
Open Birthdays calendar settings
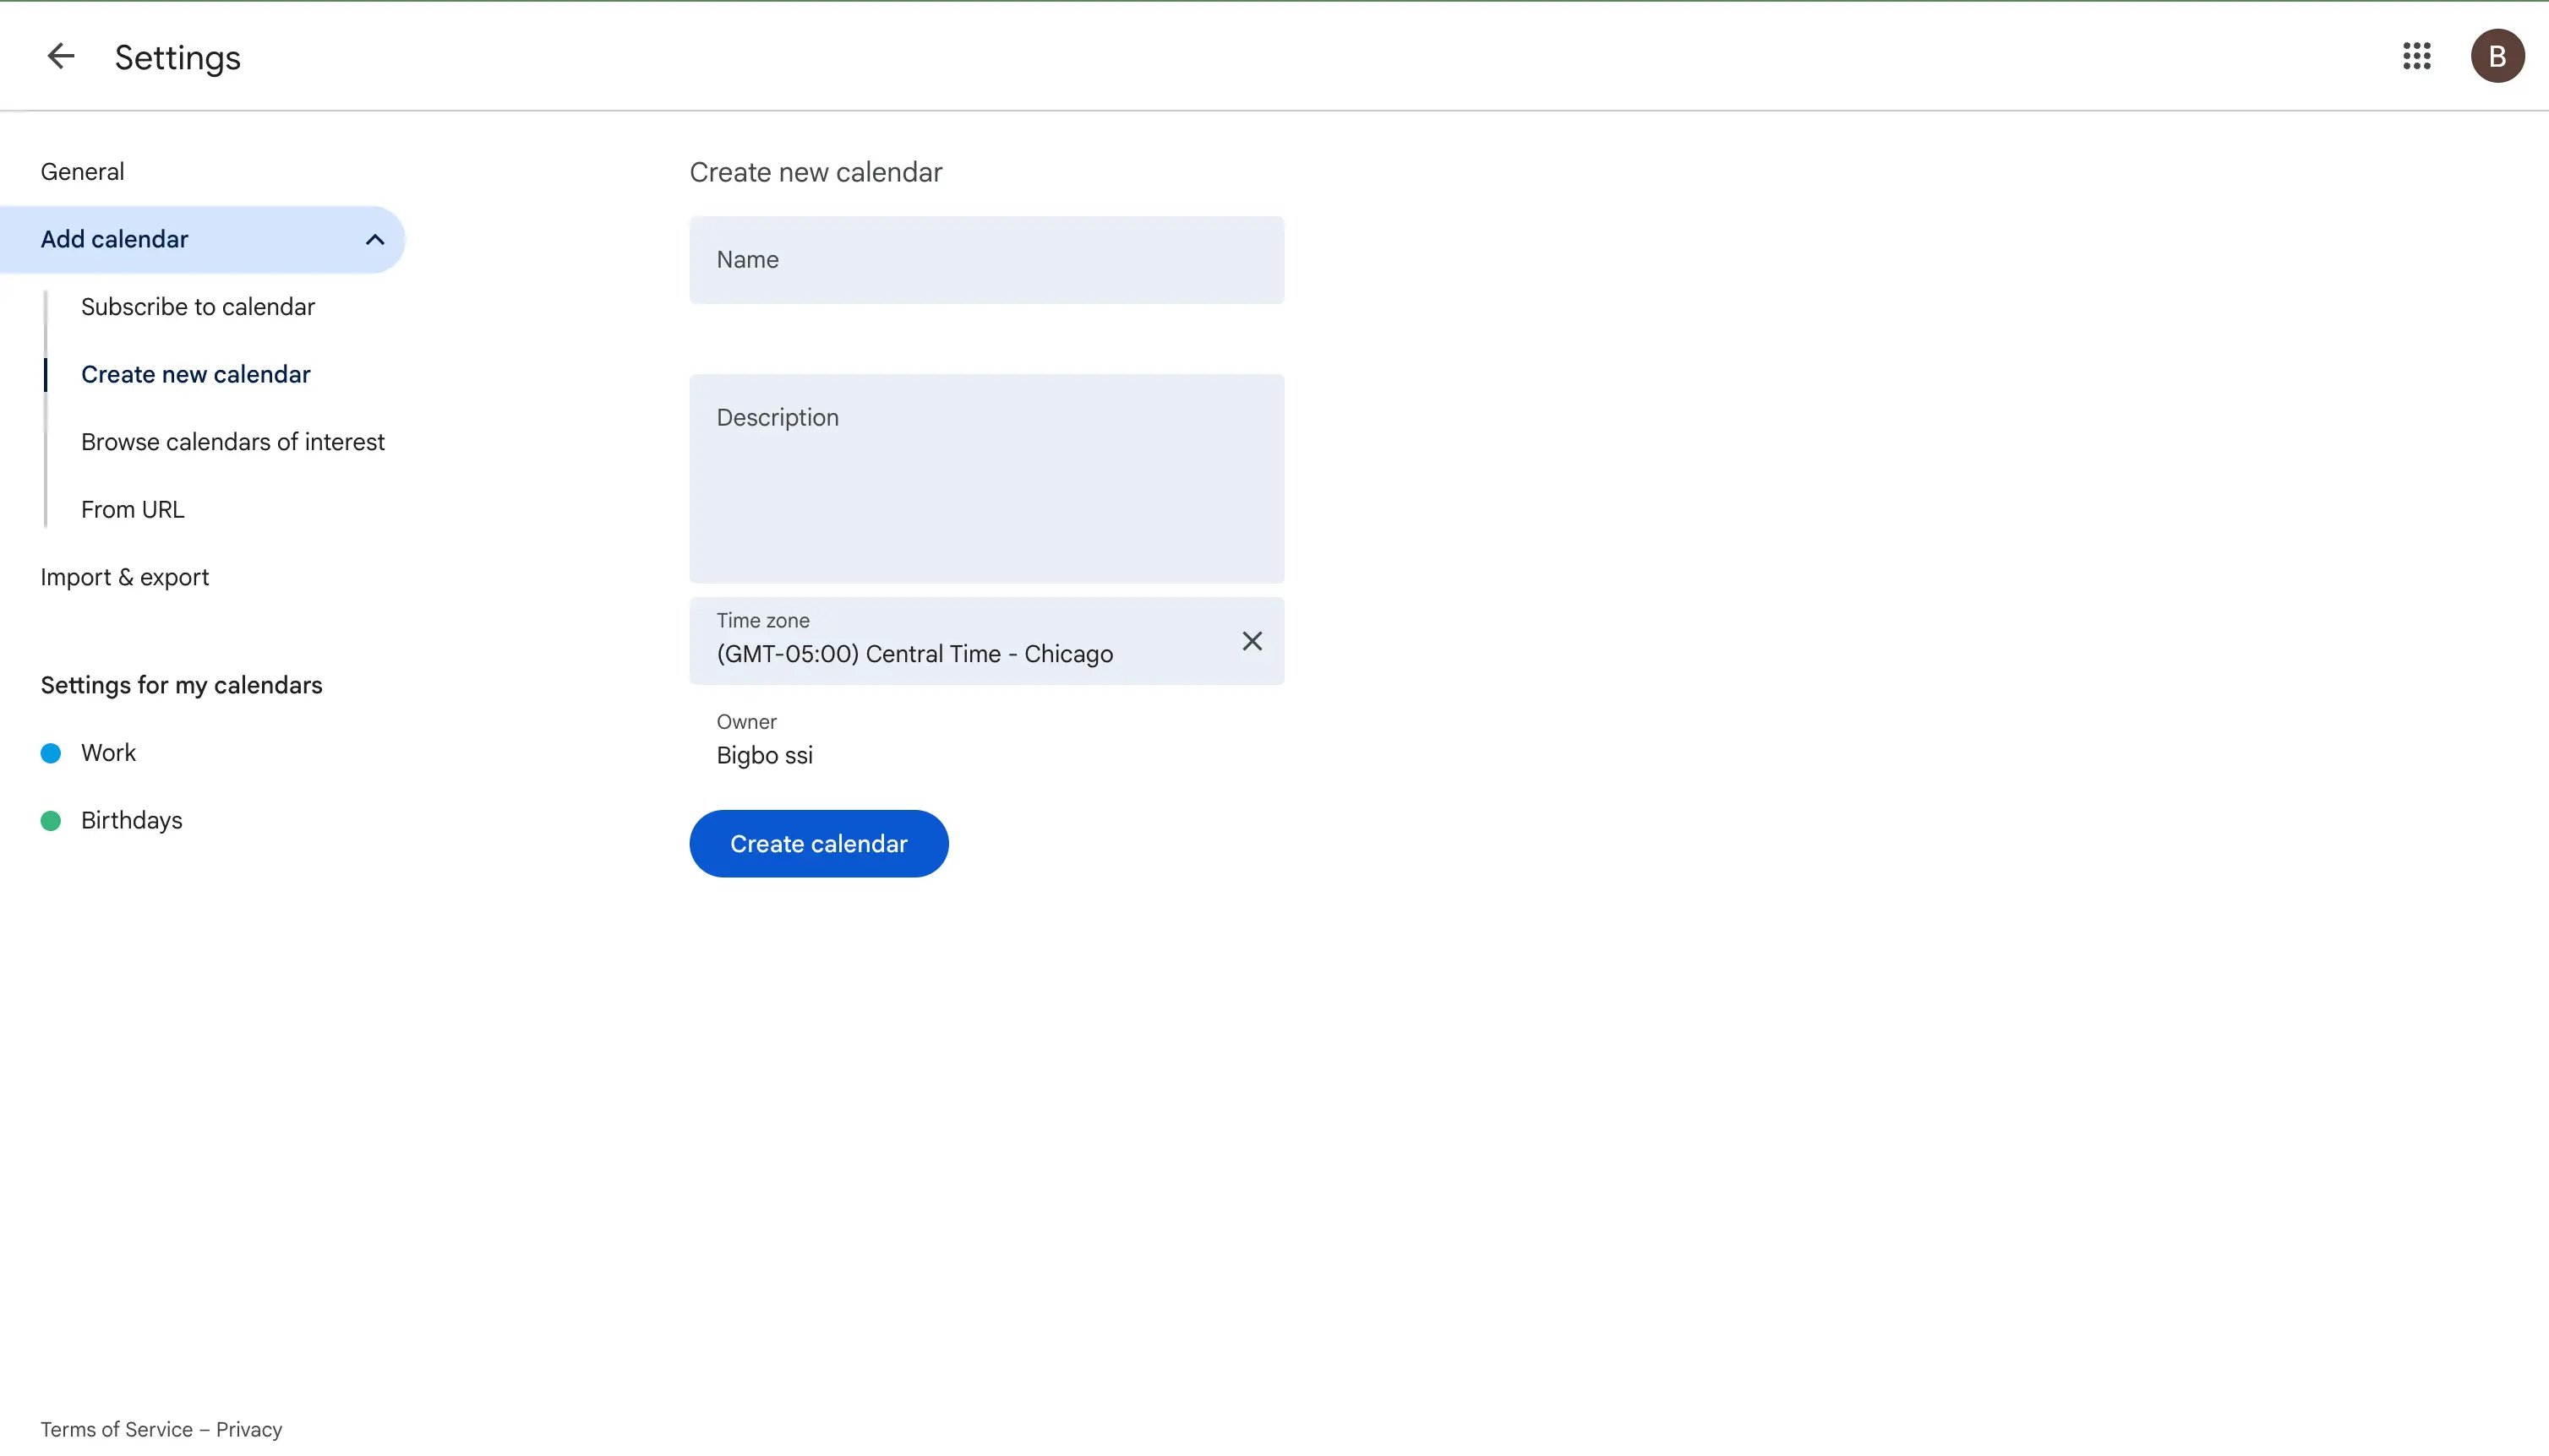click(131, 821)
